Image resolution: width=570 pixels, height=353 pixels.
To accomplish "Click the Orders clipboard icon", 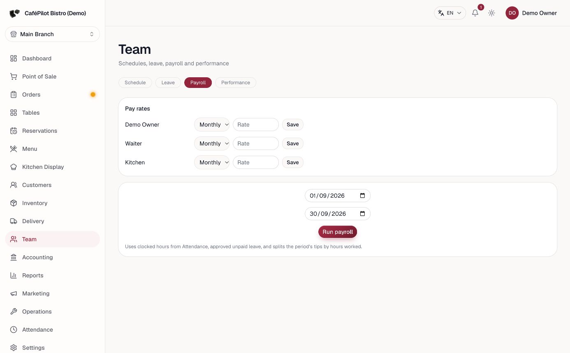I will tap(14, 95).
